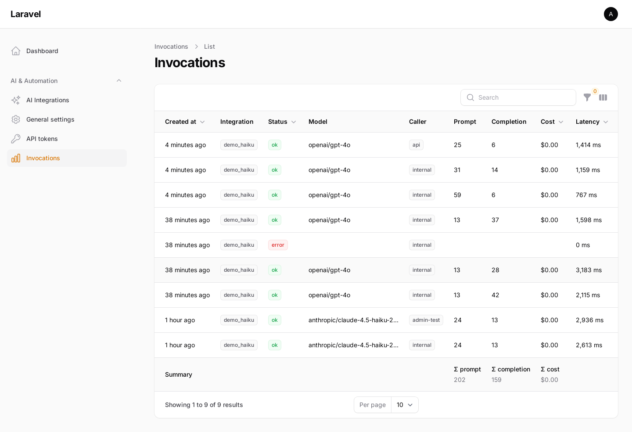This screenshot has height=432, width=632.
Task: Click the Laravel logo text
Action: point(25,14)
